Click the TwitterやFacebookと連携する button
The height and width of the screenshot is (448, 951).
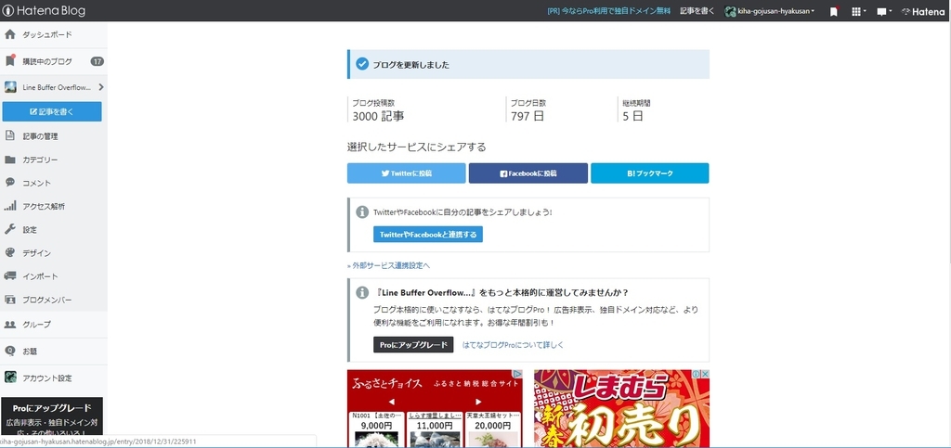[x=427, y=235]
